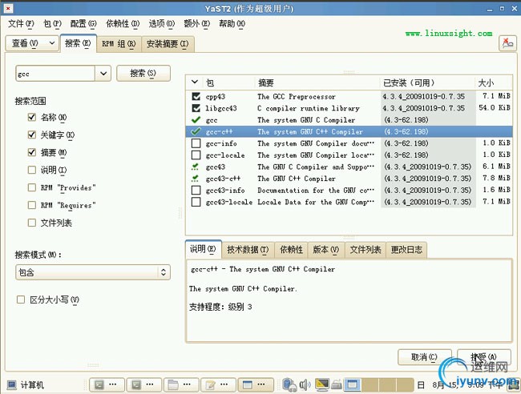521x394 pixels.
Task: Expand the search term history dropdown arrow
Action: pyautogui.click(x=103, y=73)
